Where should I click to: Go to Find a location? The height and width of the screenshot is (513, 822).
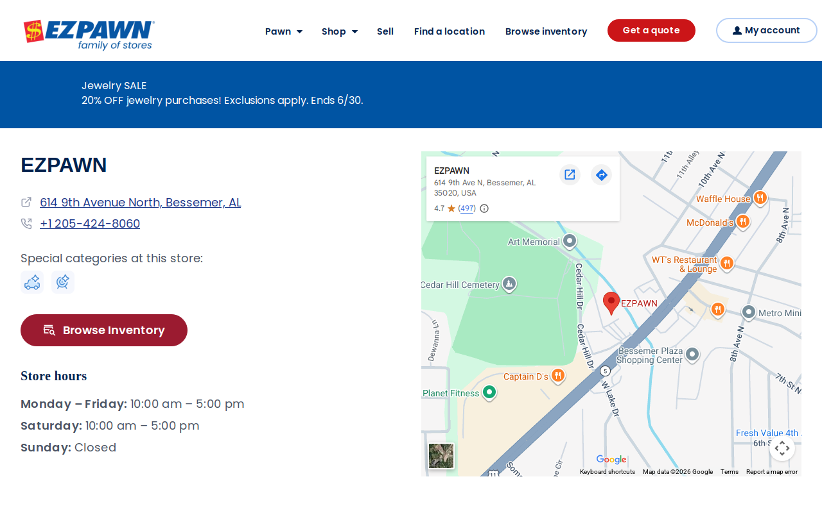point(450,31)
